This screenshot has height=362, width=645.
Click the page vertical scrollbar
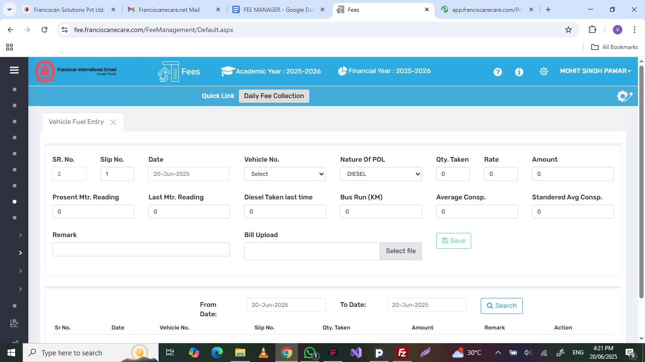point(641,181)
